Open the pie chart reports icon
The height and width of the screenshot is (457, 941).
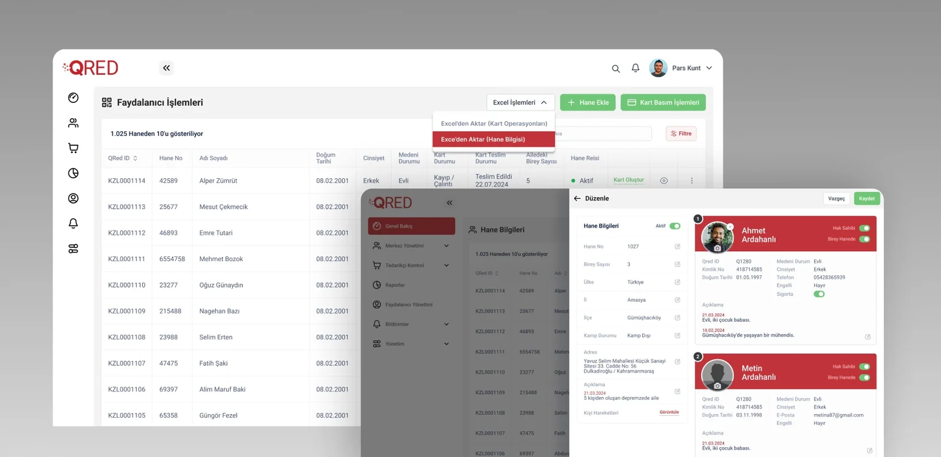[x=73, y=173]
